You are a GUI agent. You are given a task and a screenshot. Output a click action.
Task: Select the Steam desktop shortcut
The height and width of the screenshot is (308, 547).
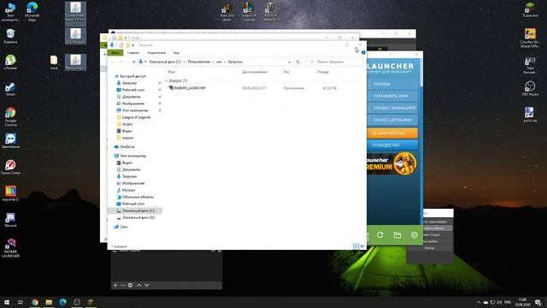[x=10, y=89]
